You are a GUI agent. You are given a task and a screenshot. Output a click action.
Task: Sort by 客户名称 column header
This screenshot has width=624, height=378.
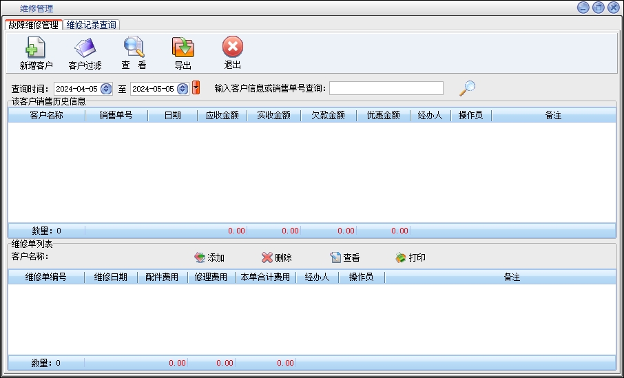point(46,116)
